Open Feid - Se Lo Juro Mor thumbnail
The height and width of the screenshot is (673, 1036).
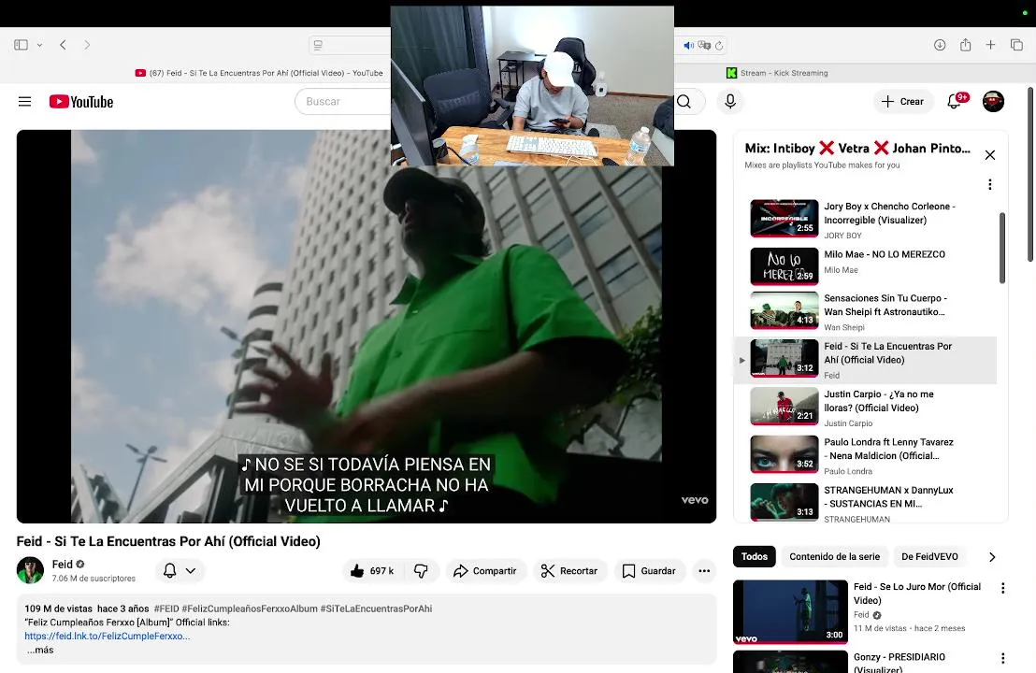pos(790,611)
